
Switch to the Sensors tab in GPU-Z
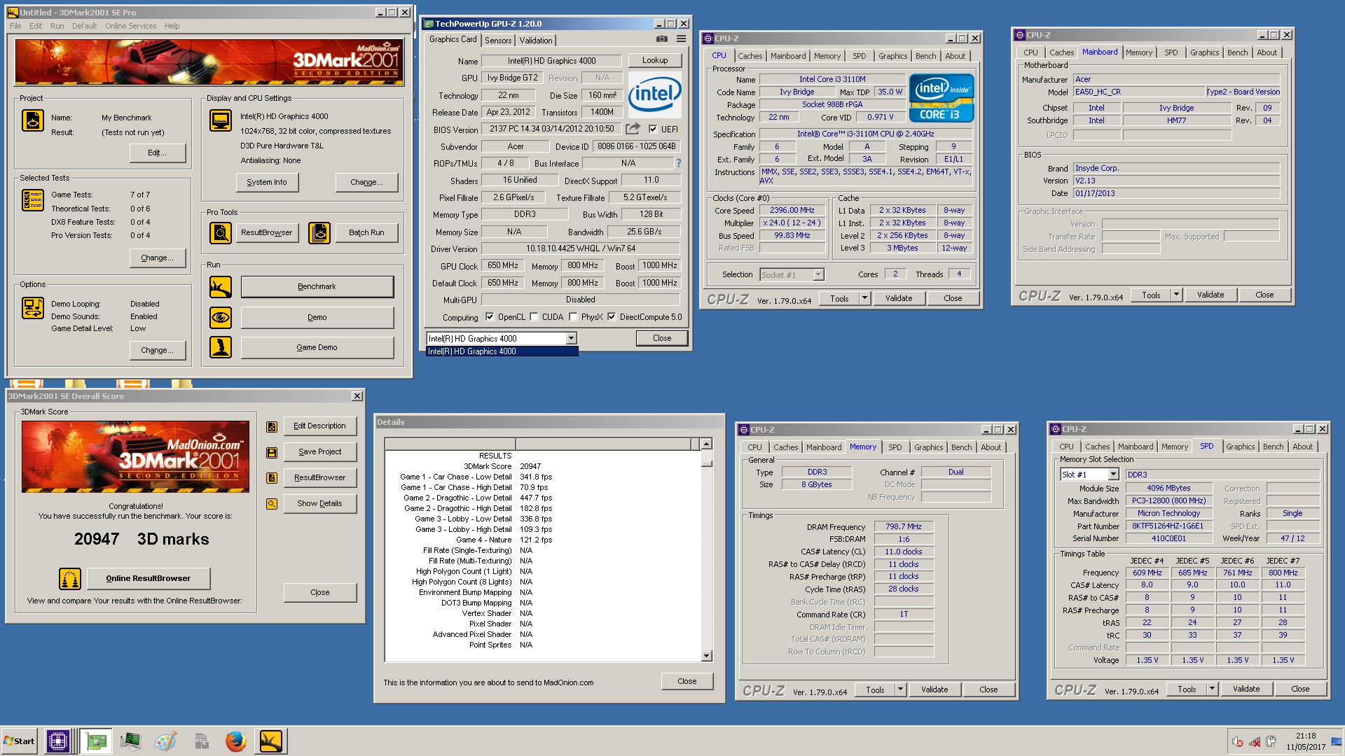498,41
